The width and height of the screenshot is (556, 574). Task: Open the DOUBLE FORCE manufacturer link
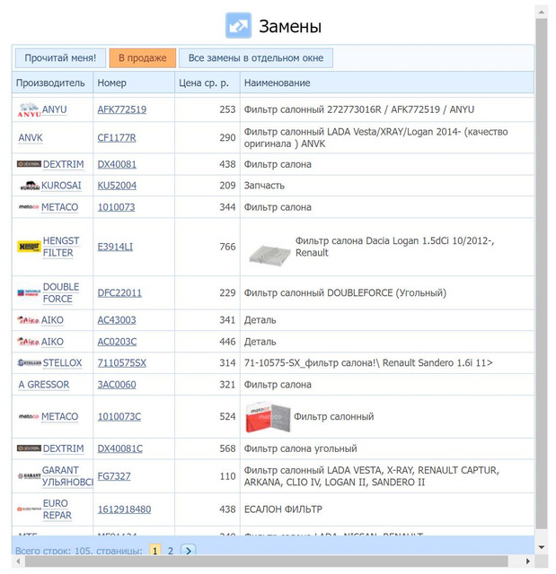[61, 293]
